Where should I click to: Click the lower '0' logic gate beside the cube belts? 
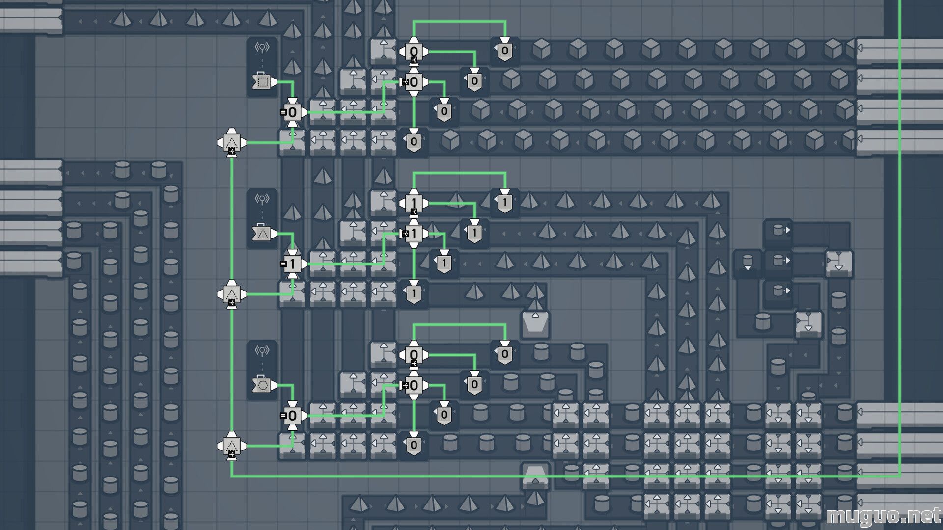414,82
